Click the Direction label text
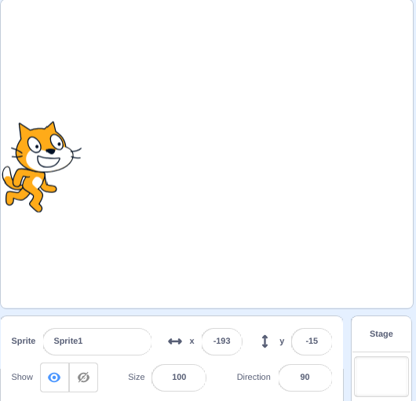The height and width of the screenshot is (401, 416). (x=254, y=377)
